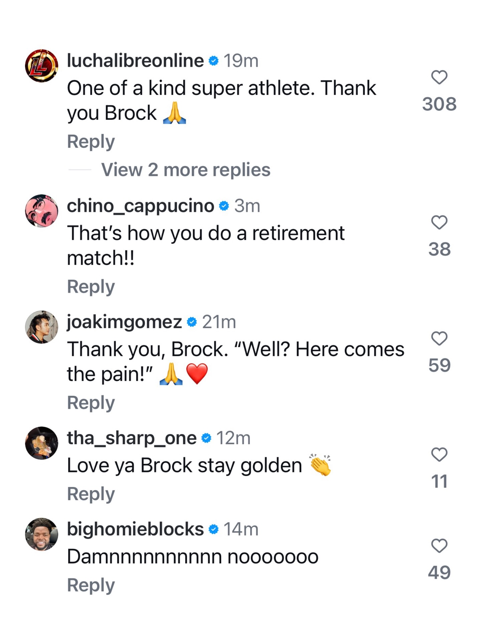Open the joakimgomez username link
The height and width of the screenshot is (641, 481).
124,322
